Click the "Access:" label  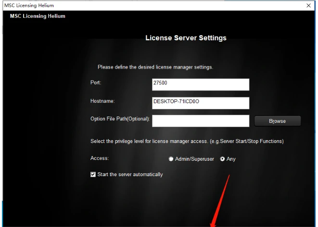point(100,158)
